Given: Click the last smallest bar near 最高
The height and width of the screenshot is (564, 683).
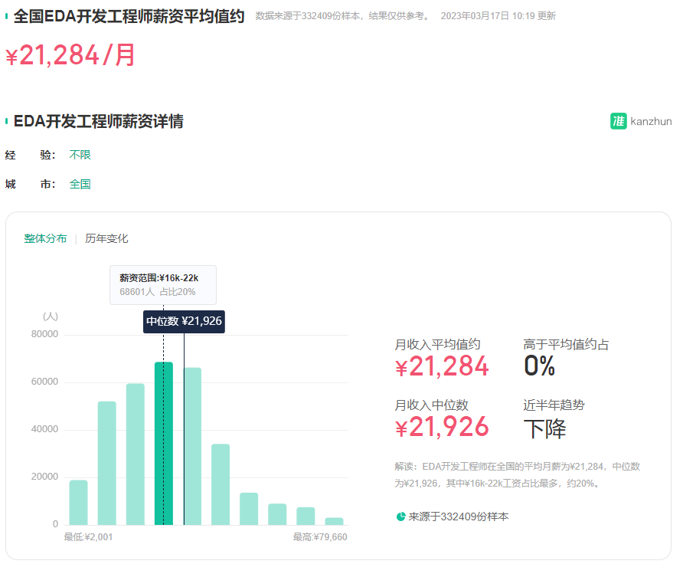Looking at the screenshot, I should [334, 521].
